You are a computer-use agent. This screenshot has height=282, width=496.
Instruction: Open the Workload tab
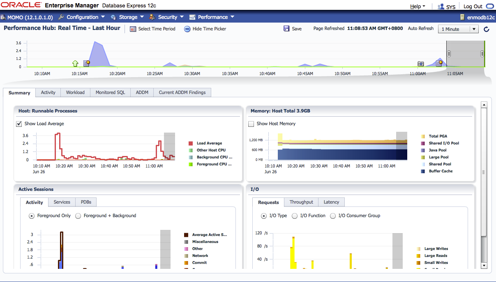coord(75,93)
